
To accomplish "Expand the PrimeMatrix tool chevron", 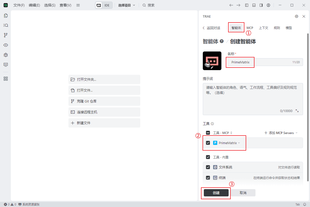I will point(239,143).
